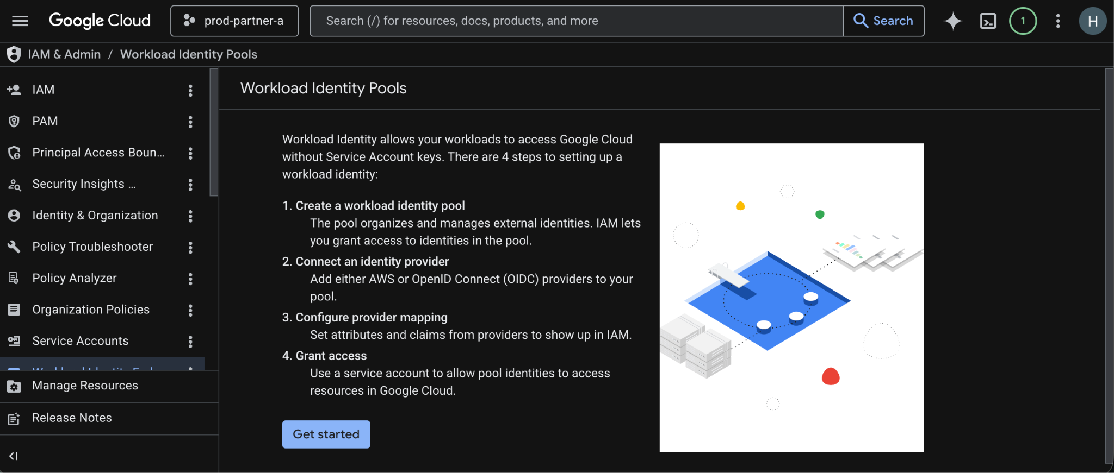Open more options for Principal Access Boundary
The image size is (1114, 473).
pyautogui.click(x=190, y=153)
